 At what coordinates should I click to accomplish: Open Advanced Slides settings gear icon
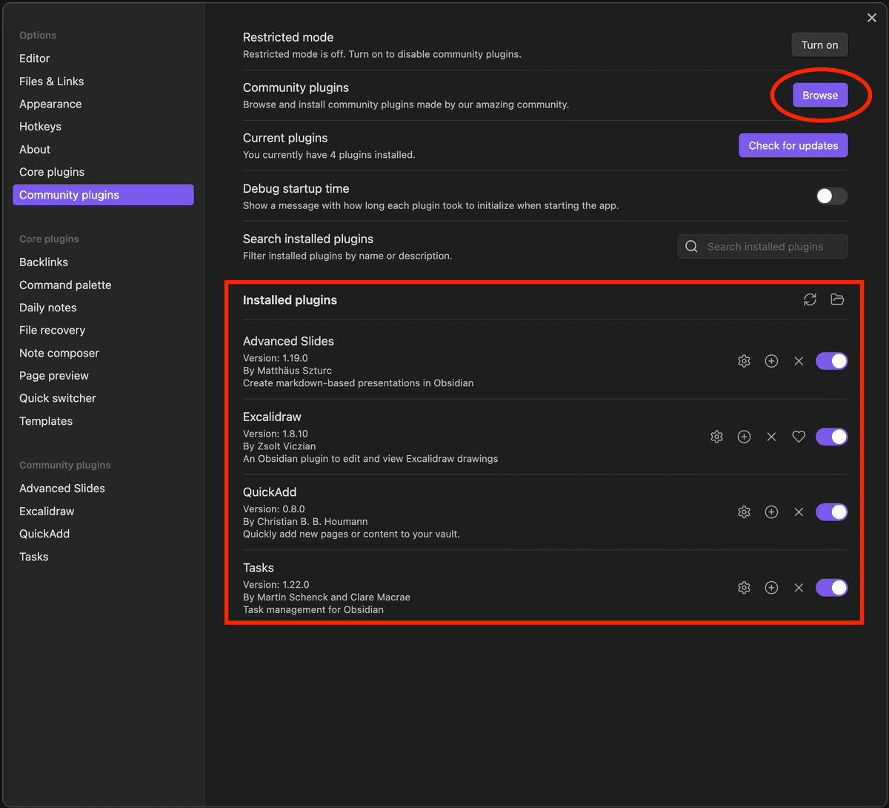pyautogui.click(x=744, y=361)
